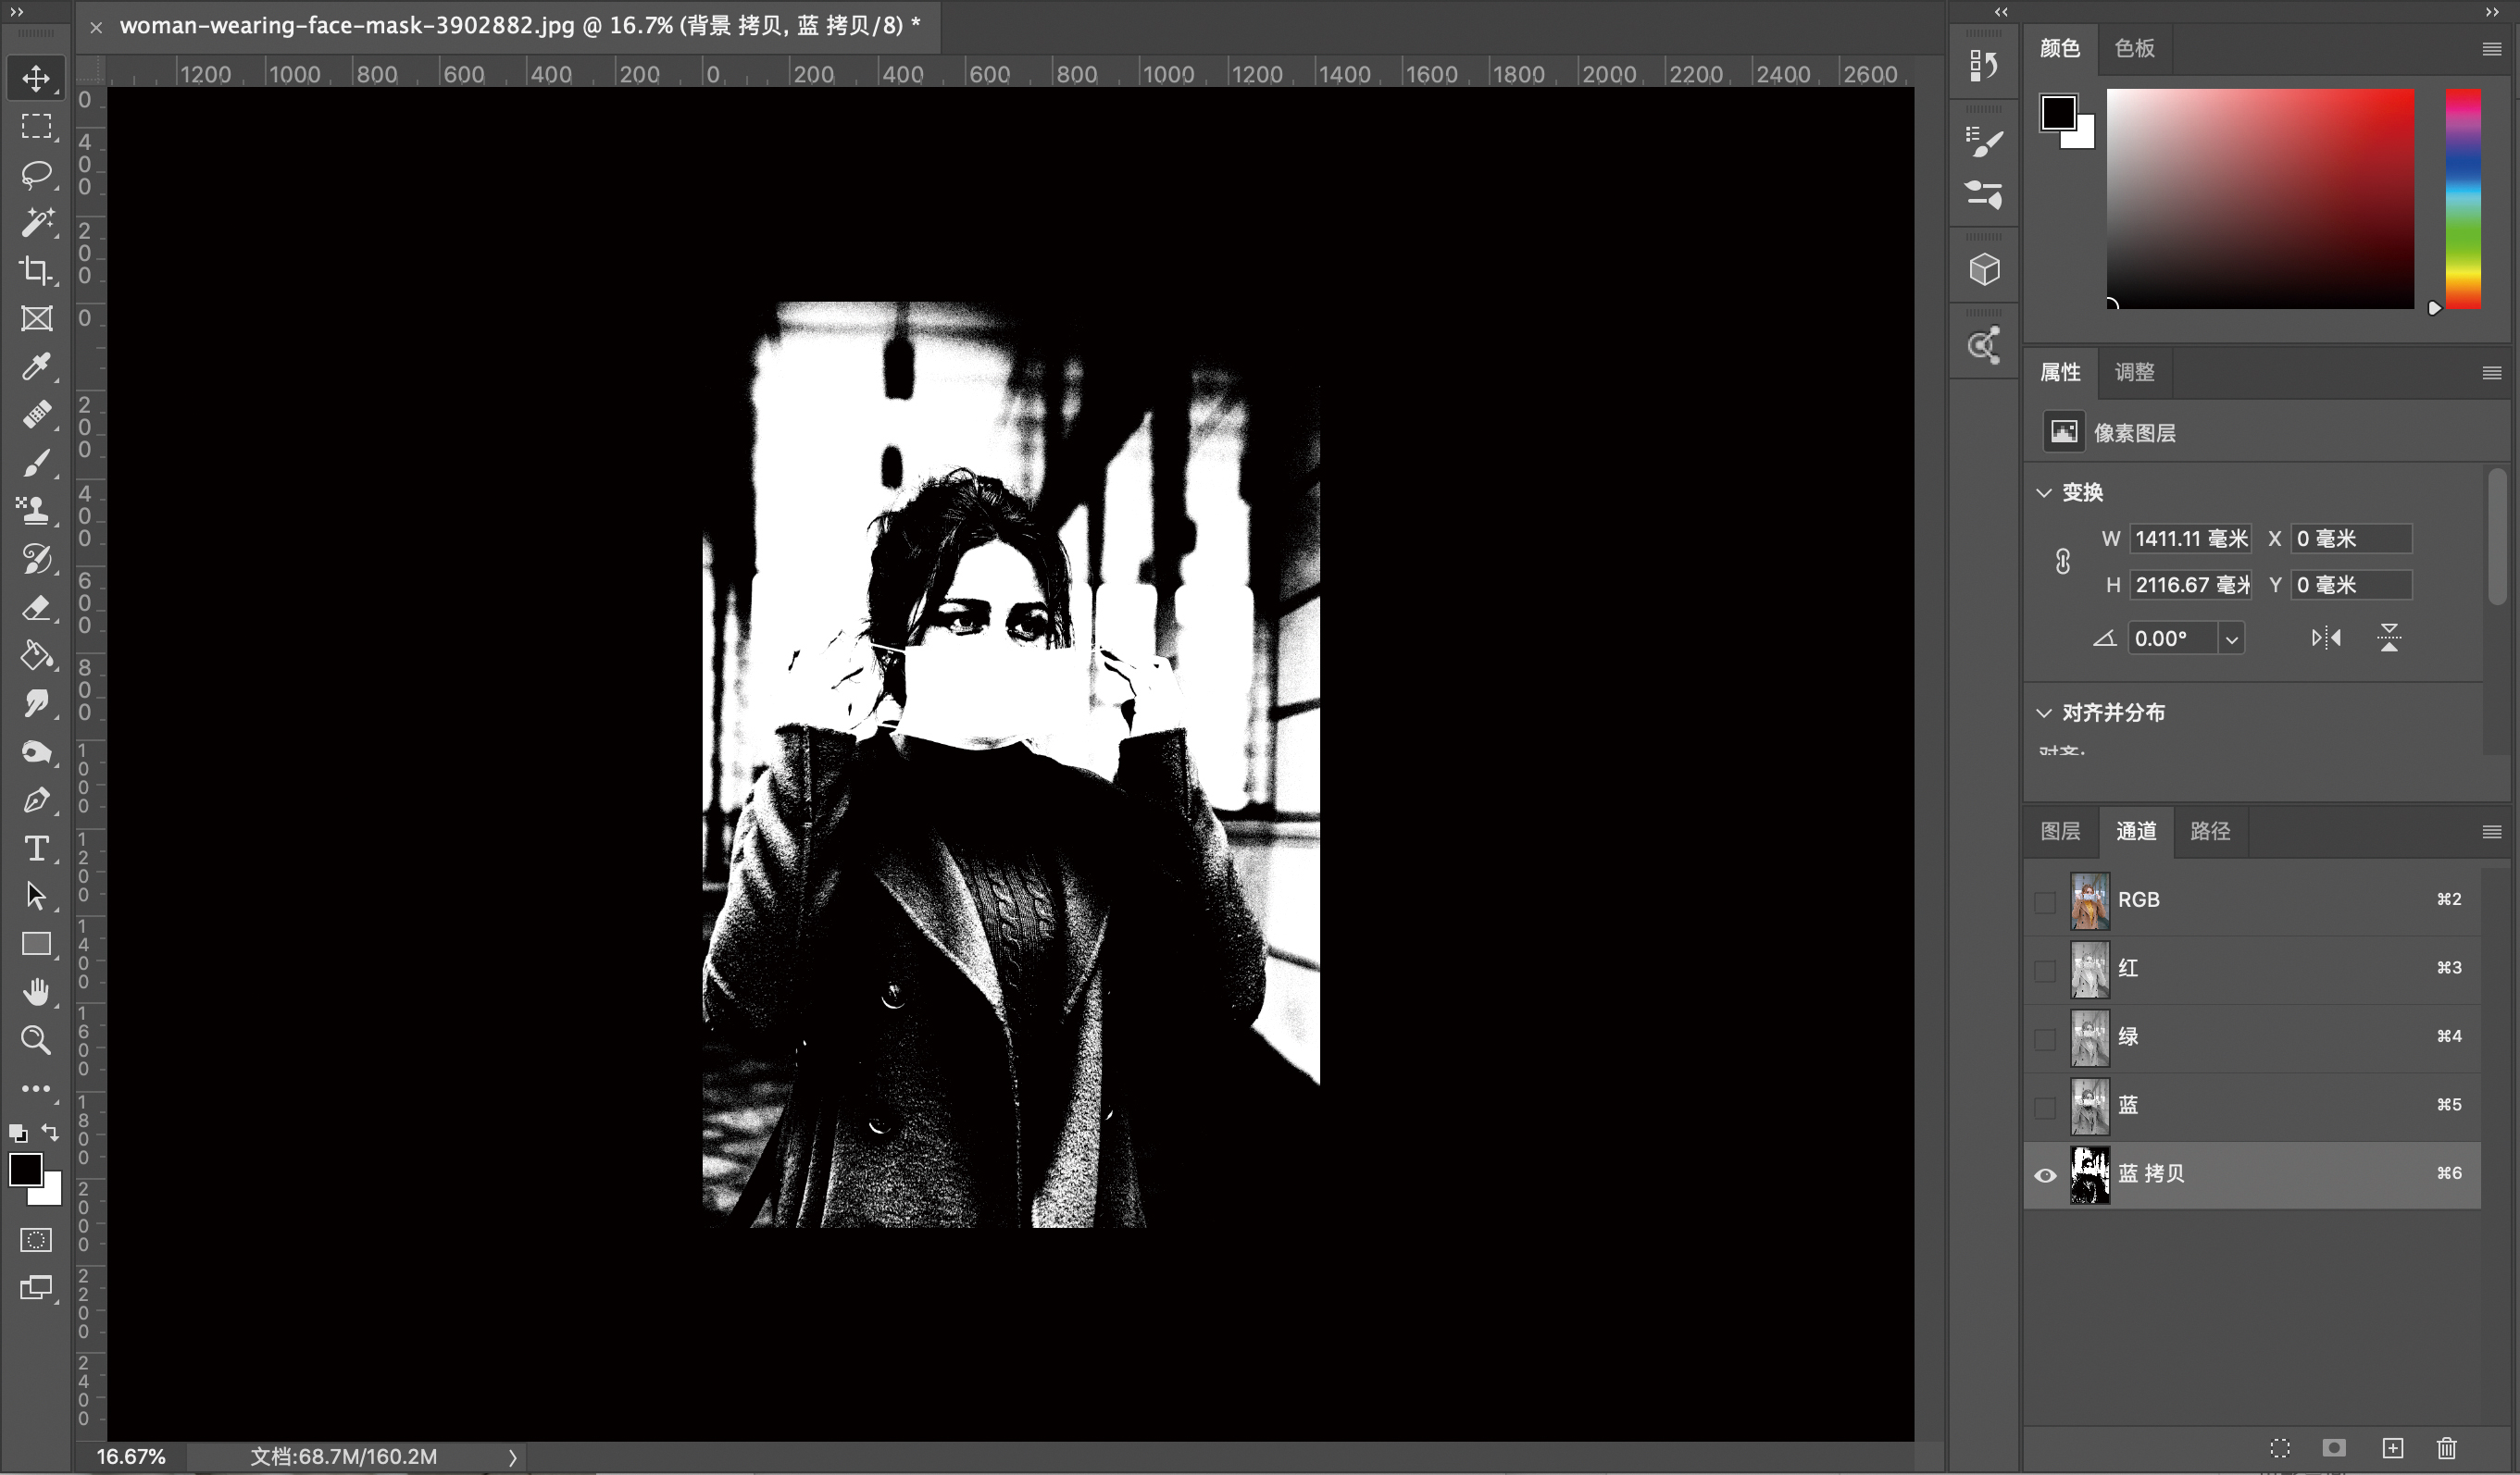Select the Path Selection tool
This screenshot has width=2520, height=1475.
(37, 896)
